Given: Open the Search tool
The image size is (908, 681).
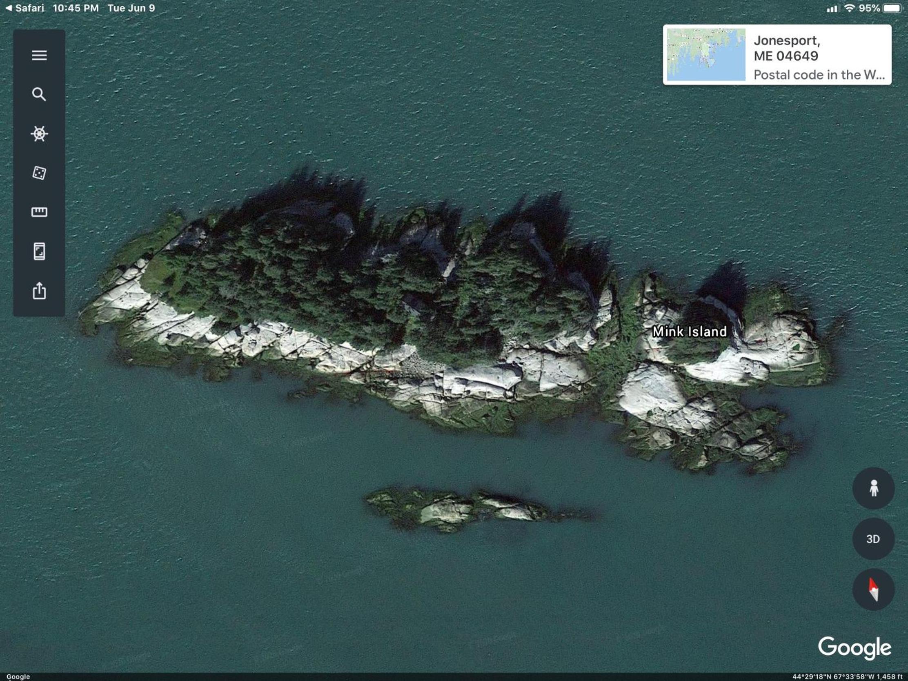Looking at the screenshot, I should 39,94.
